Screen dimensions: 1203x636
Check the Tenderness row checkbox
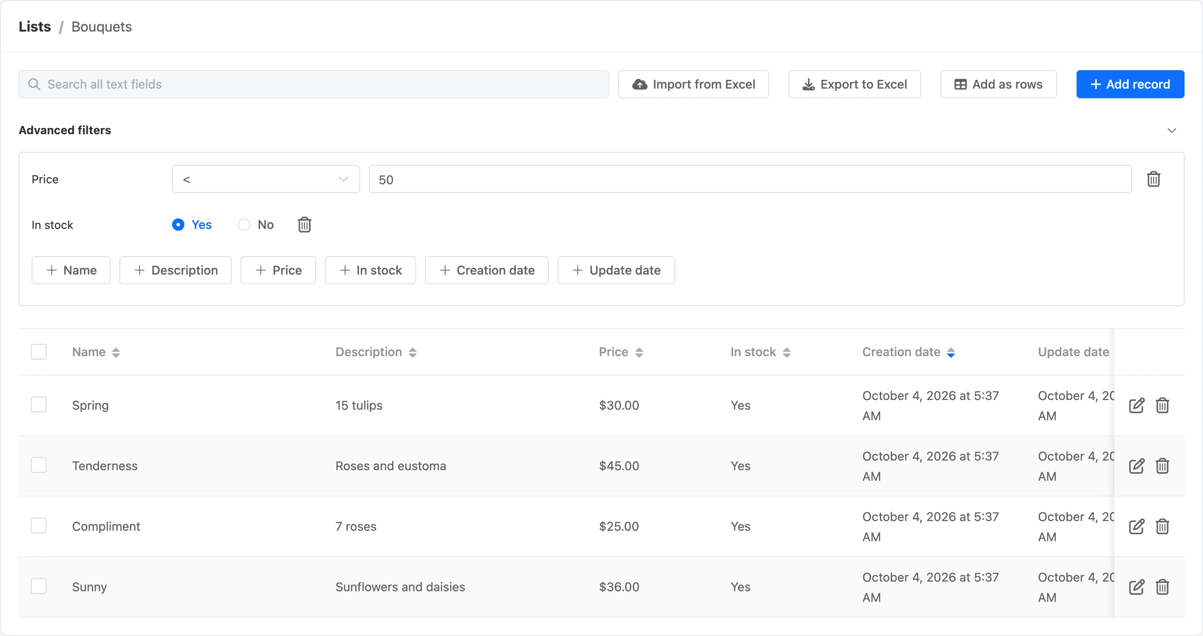click(39, 465)
